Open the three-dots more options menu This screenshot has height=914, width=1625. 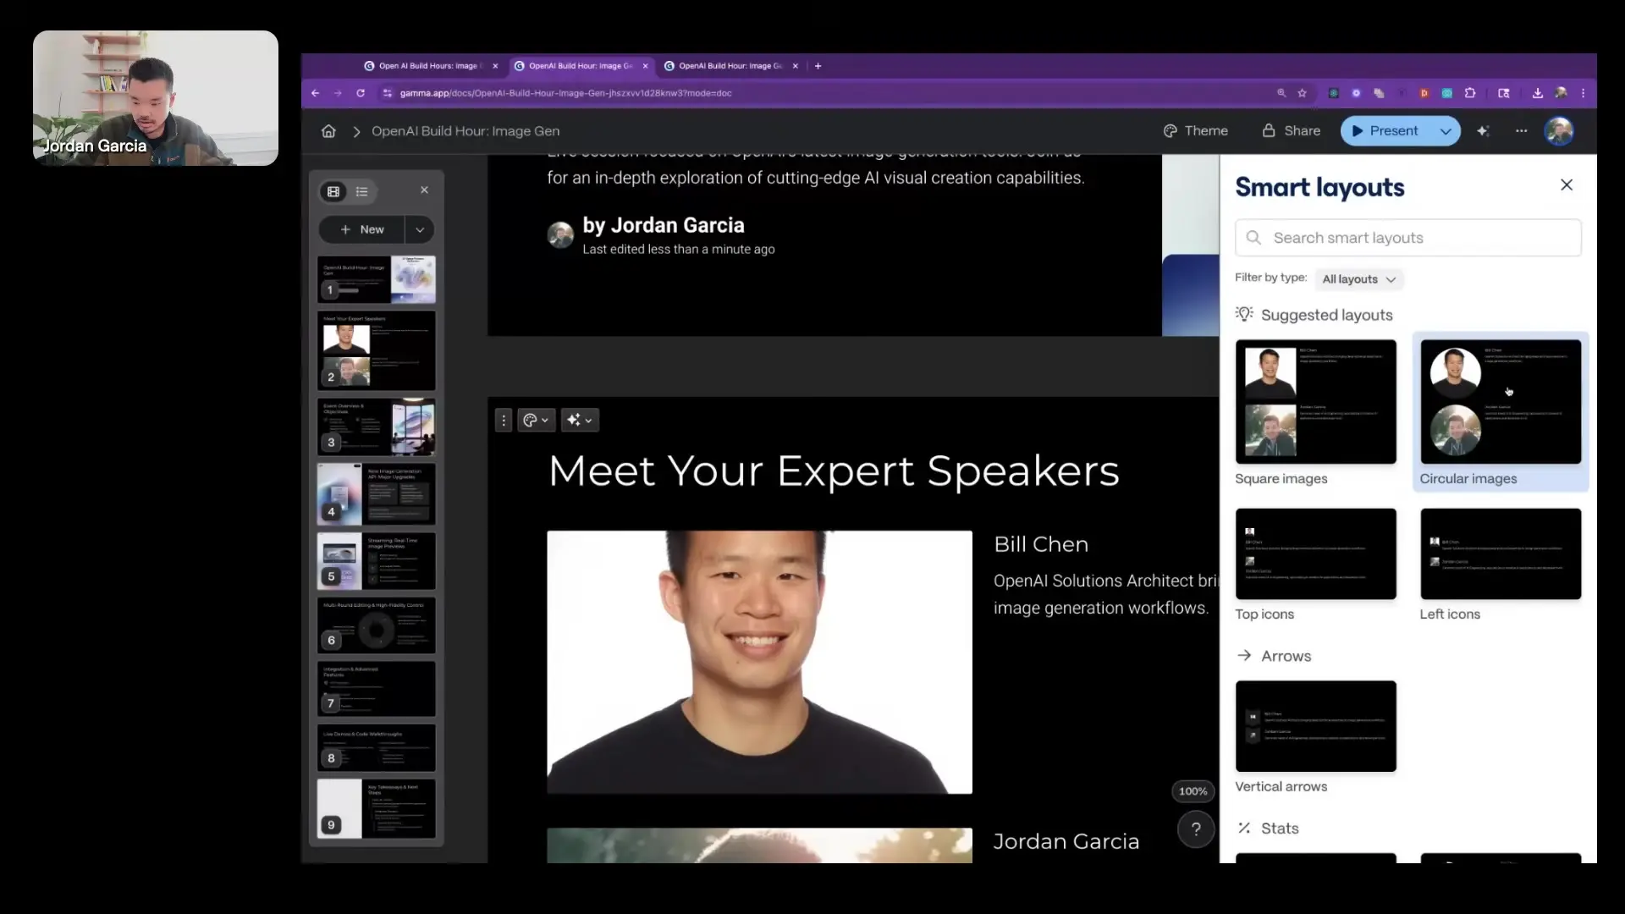coord(1521,131)
